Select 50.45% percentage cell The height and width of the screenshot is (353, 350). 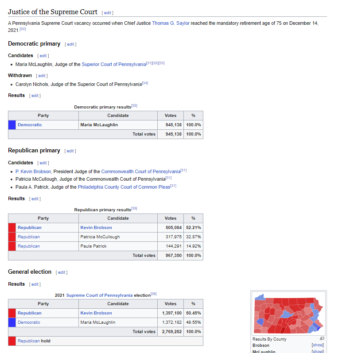coord(193,313)
